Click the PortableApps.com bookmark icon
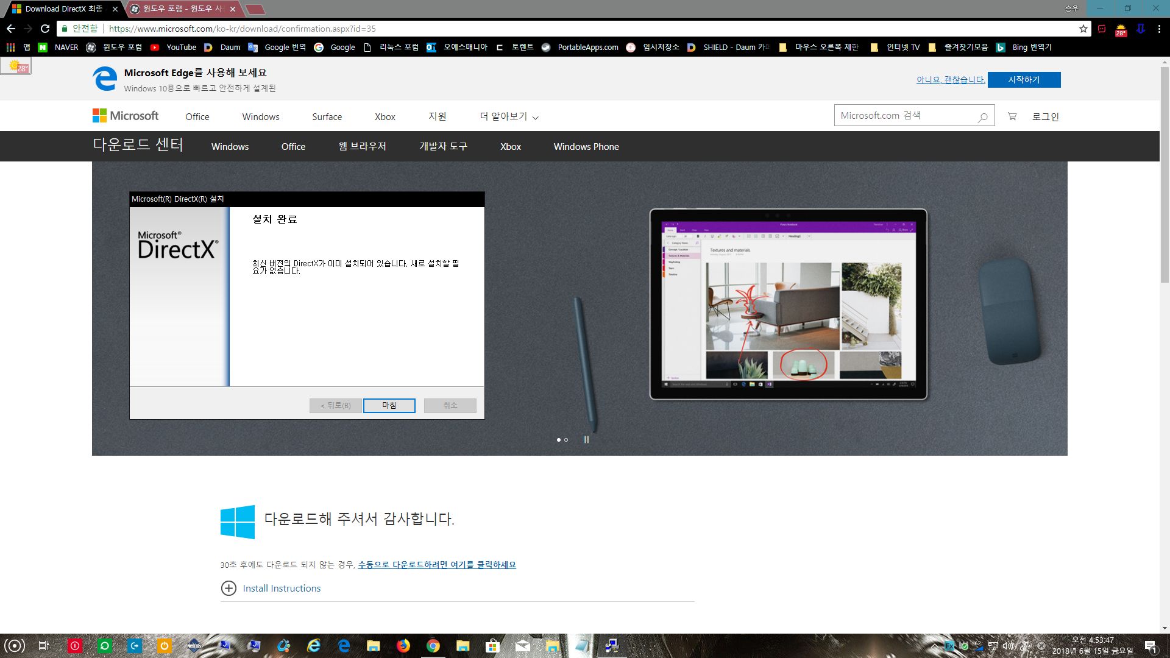Image resolution: width=1170 pixels, height=658 pixels. [545, 48]
